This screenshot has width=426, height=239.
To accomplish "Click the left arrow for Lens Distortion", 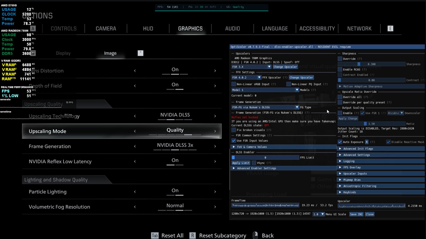I will coord(135,71).
